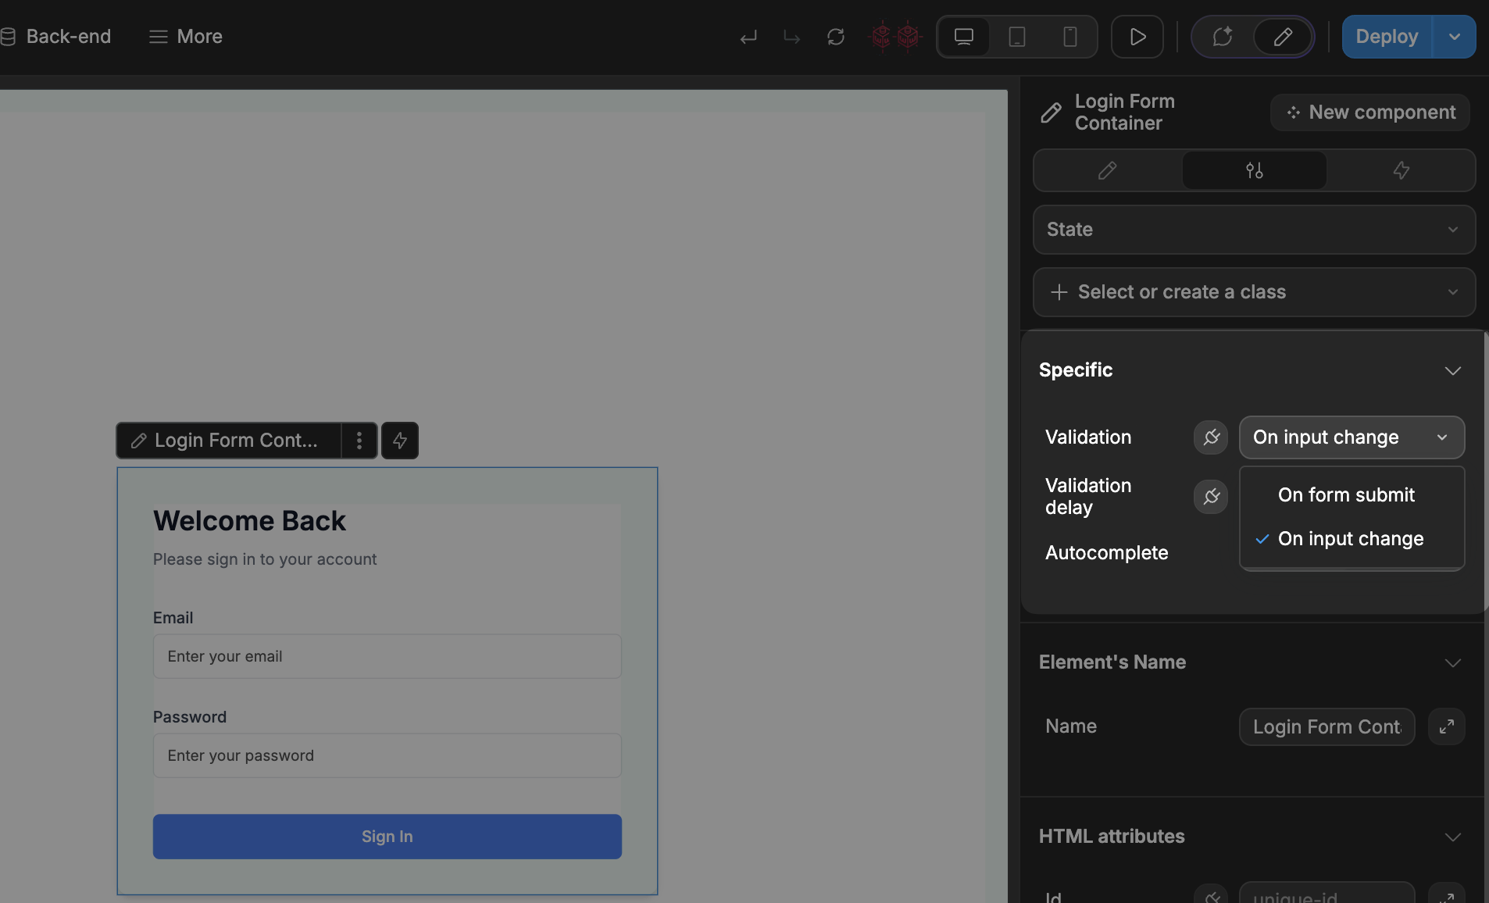Click the Deploy button
Image resolution: width=1489 pixels, height=903 pixels.
(x=1386, y=37)
